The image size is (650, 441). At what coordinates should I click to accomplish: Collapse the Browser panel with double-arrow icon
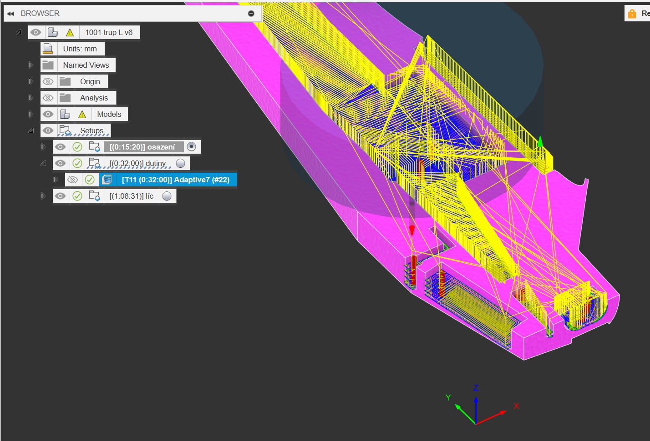pyautogui.click(x=10, y=14)
